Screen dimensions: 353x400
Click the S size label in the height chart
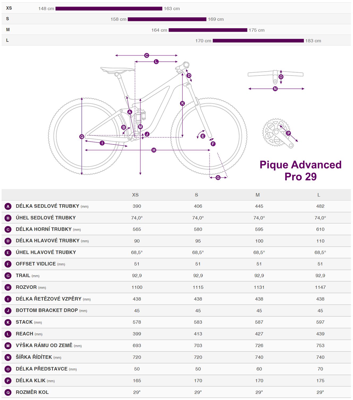(x=7, y=19)
